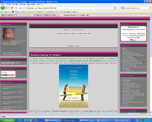Click the gray Forward arrow button

6,8
